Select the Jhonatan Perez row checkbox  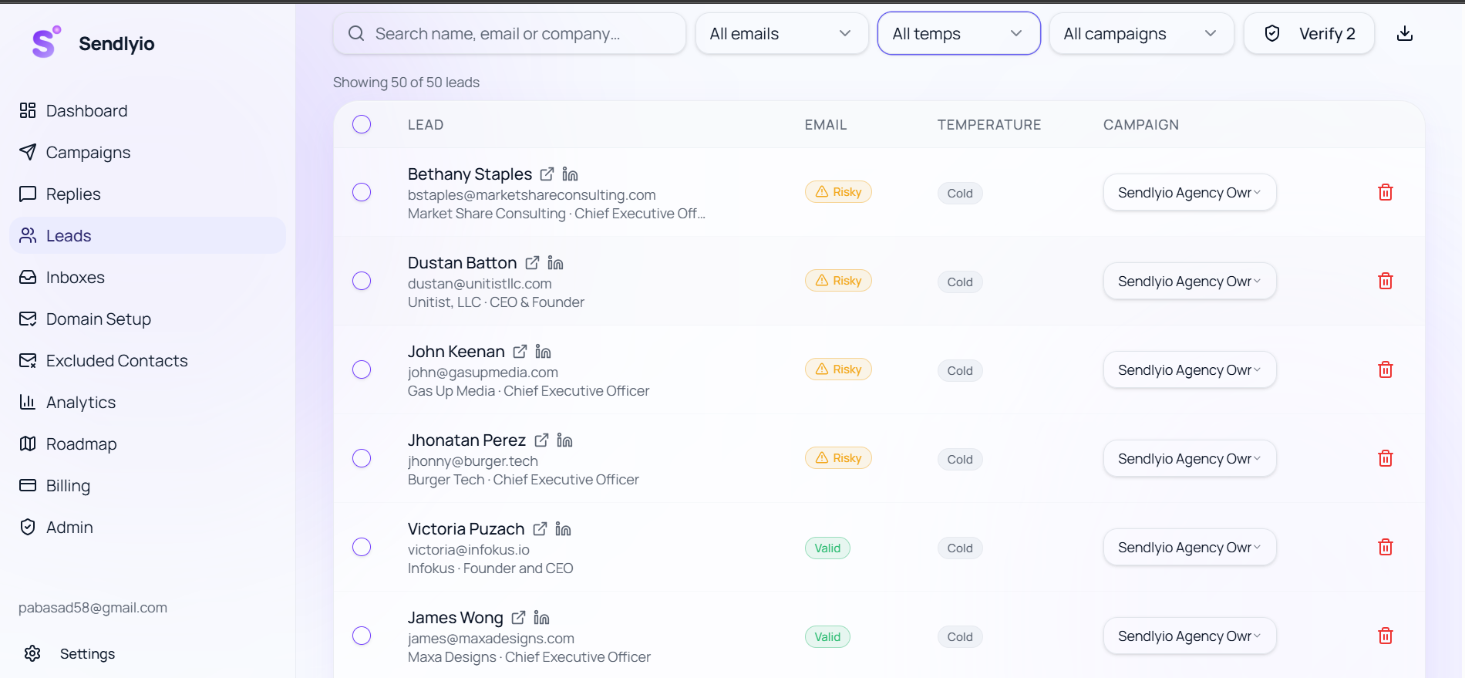pos(362,458)
